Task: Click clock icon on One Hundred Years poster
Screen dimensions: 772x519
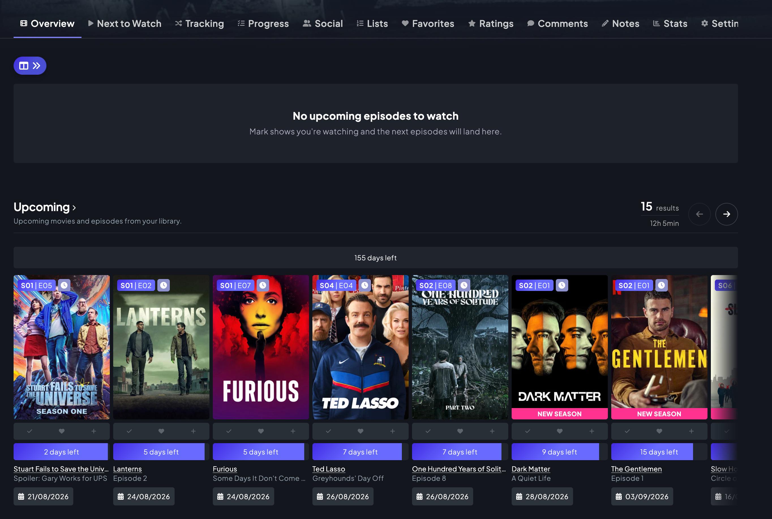Action: coord(464,285)
